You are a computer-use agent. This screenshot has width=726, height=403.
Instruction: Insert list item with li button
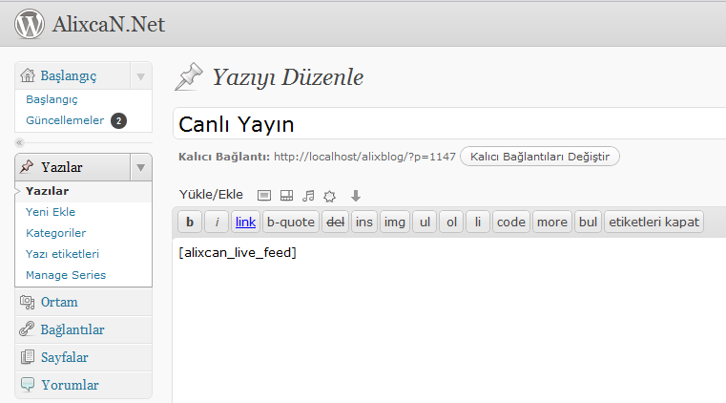coord(478,222)
